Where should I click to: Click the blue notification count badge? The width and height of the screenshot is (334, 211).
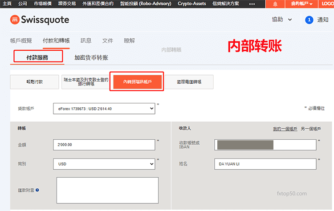point(309,20)
